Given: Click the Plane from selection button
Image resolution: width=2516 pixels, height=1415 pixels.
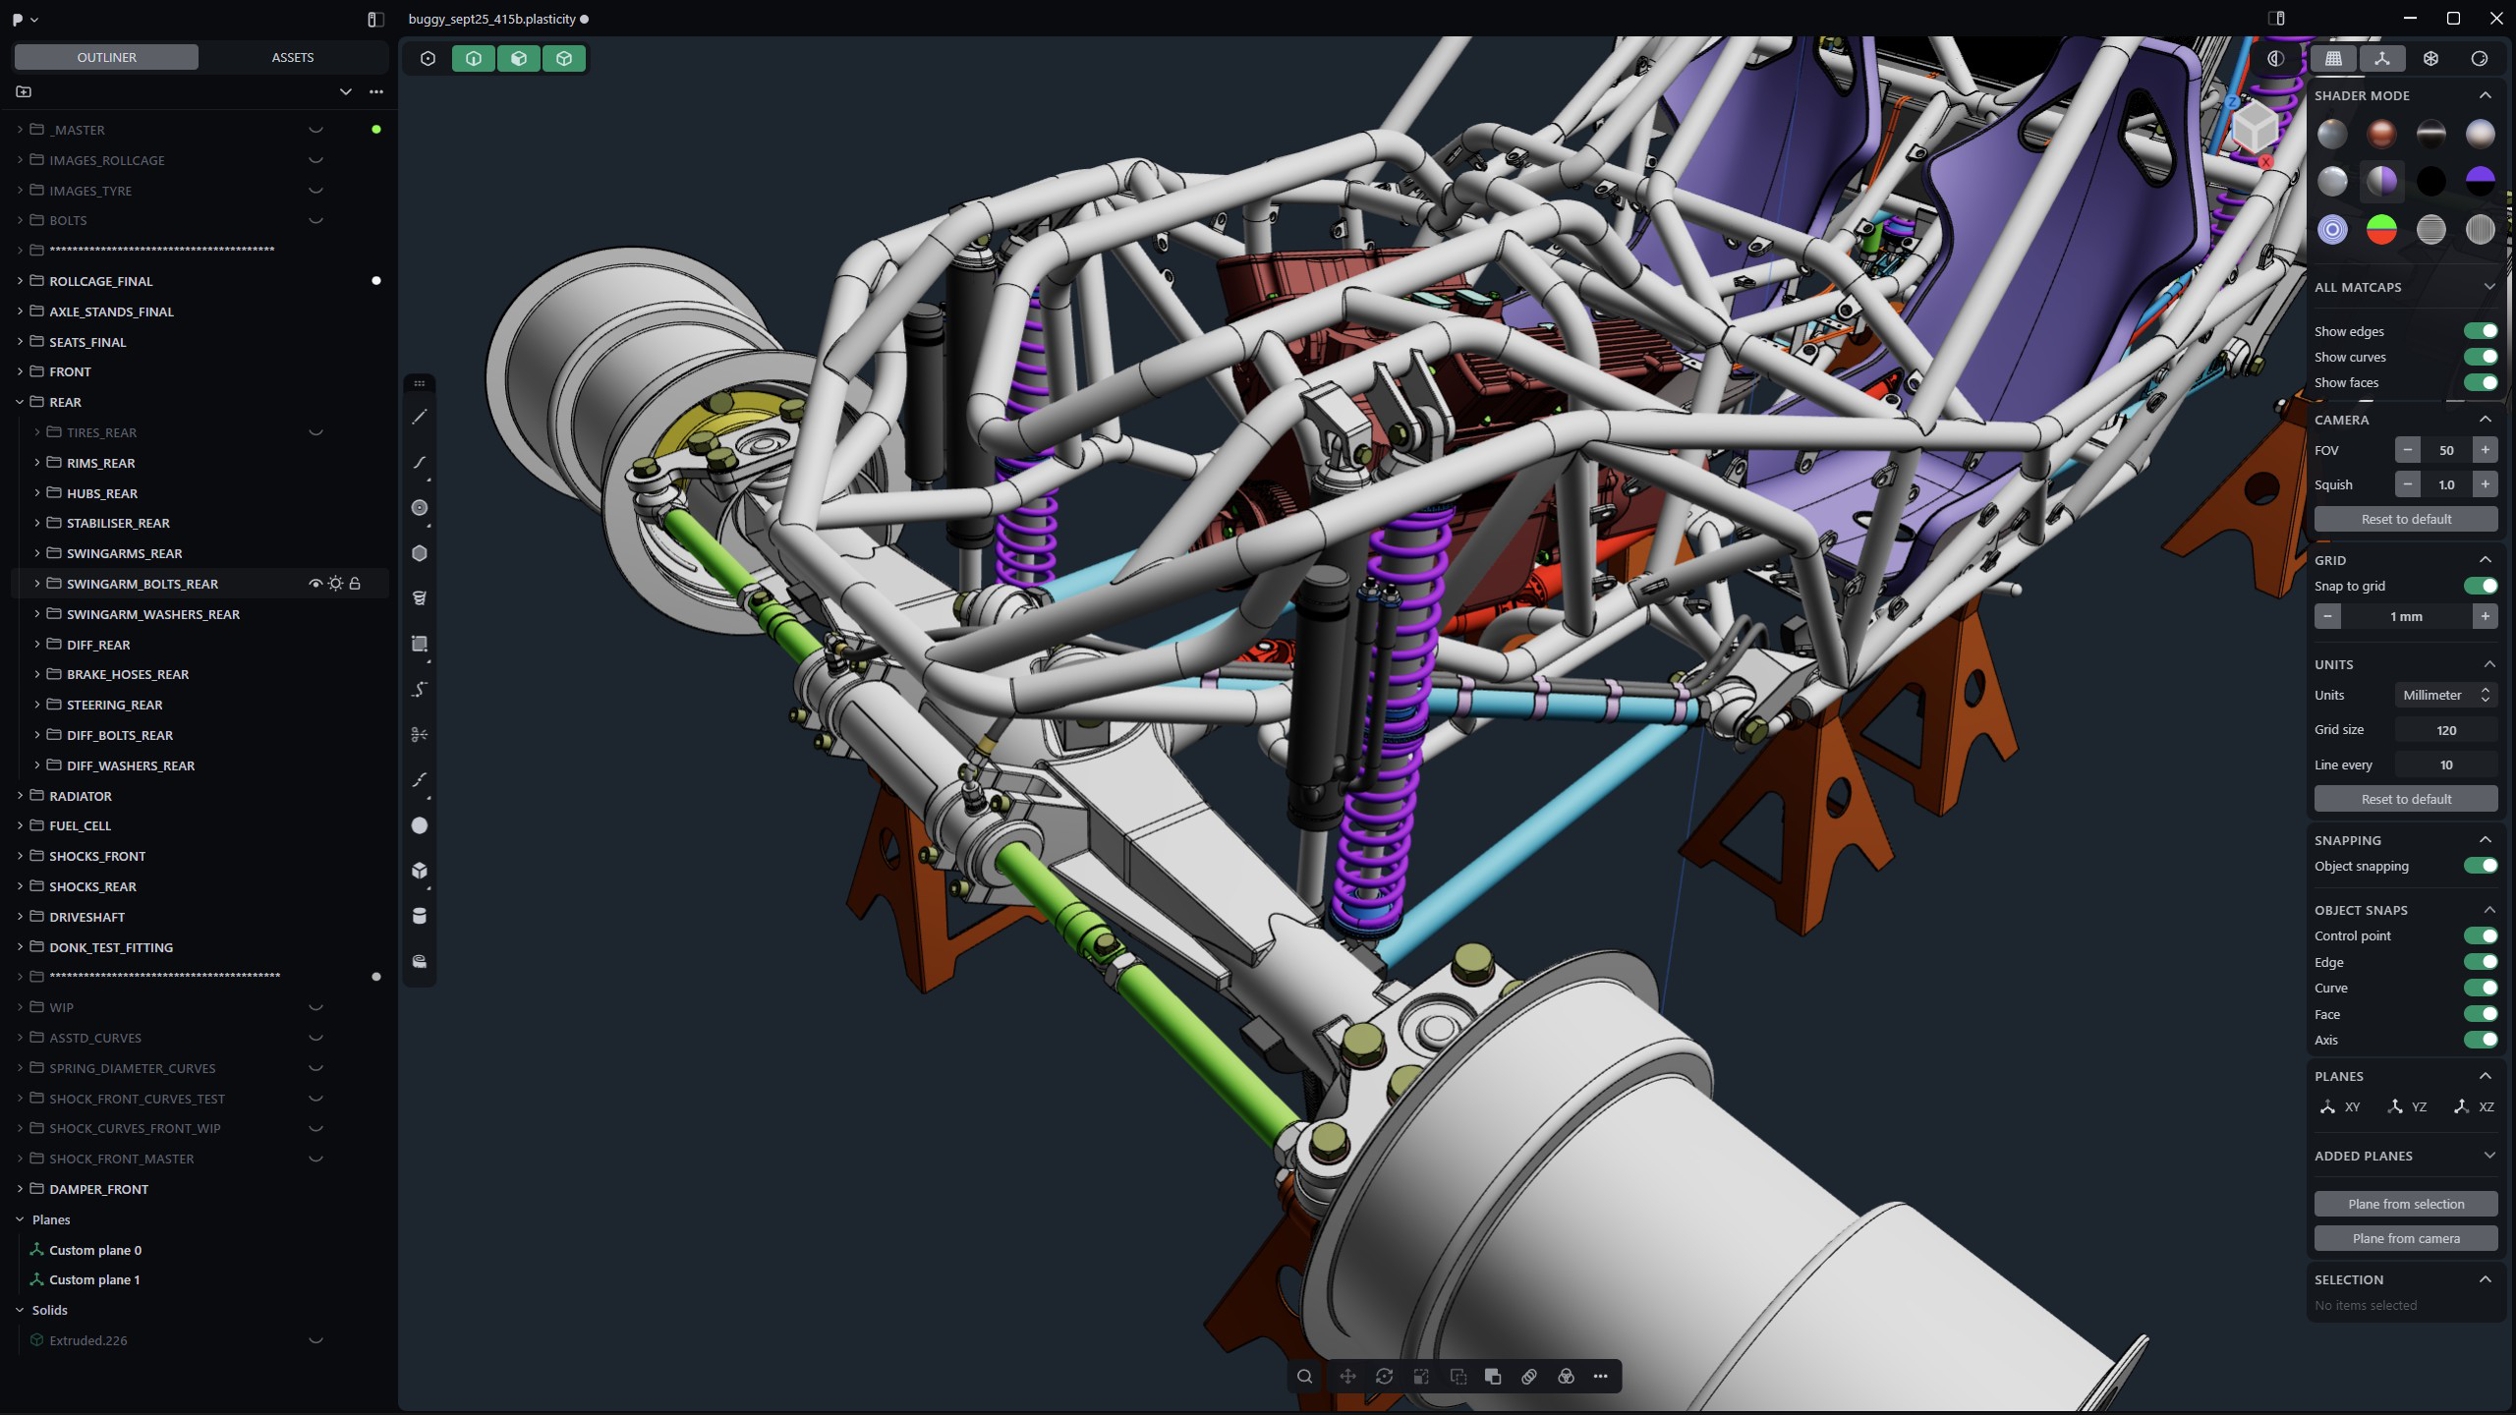Looking at the screenshot, I should [x=2405, y=1204].
